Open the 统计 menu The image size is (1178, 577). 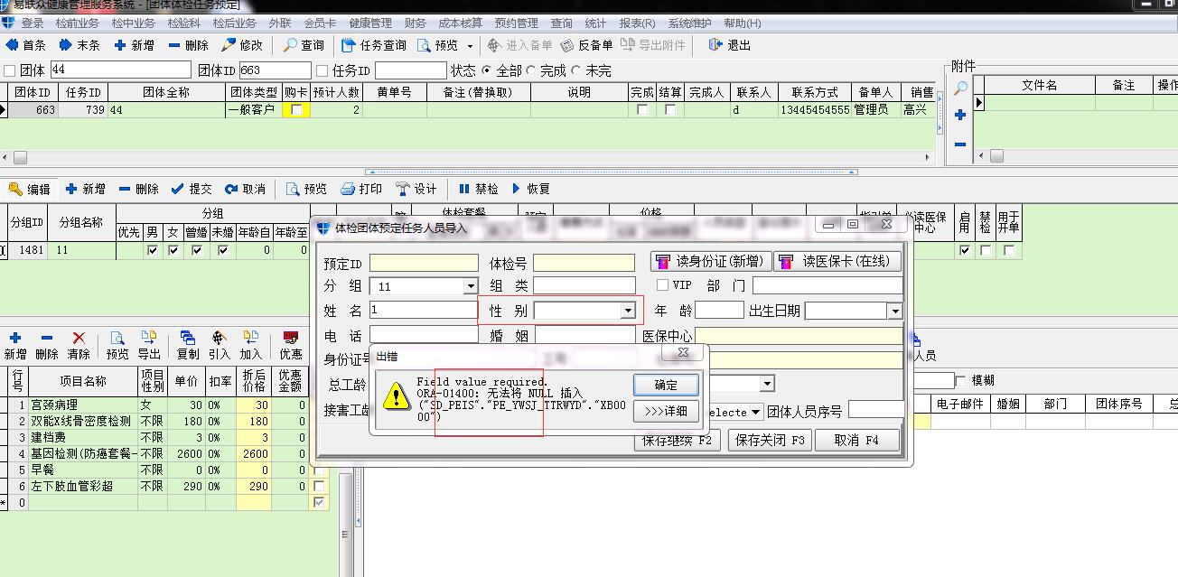[x=595, y=23]
